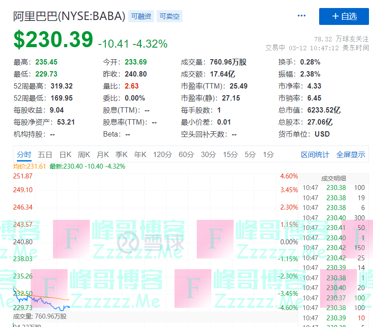373x327 pixels.
Task: Open the more options (···) menu
Action: pos(301,15)
